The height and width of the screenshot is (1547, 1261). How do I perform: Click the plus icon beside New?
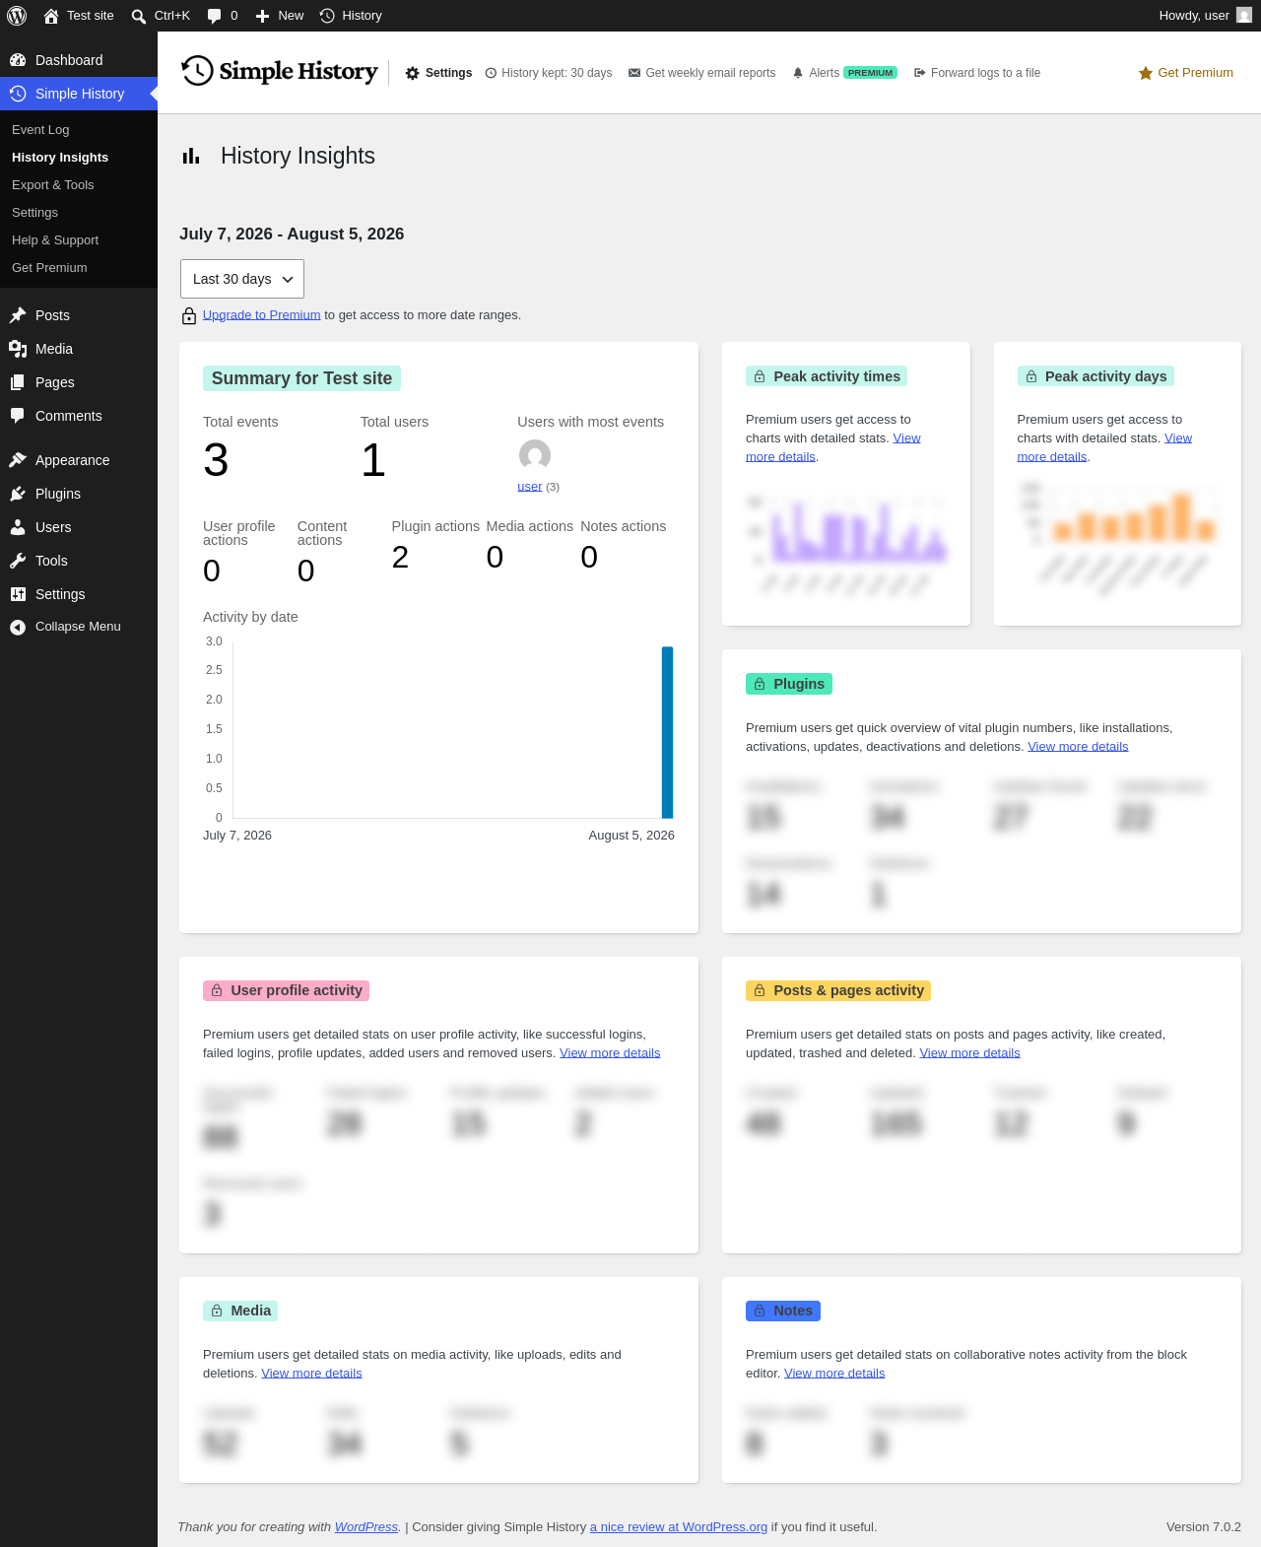click(262, 16)
